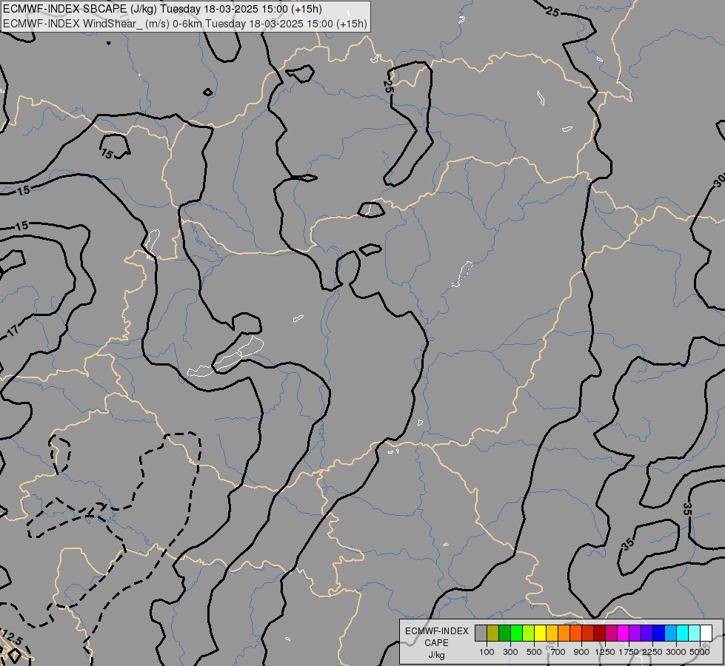Click the 3000 value under the legend

tap(676, 652)
